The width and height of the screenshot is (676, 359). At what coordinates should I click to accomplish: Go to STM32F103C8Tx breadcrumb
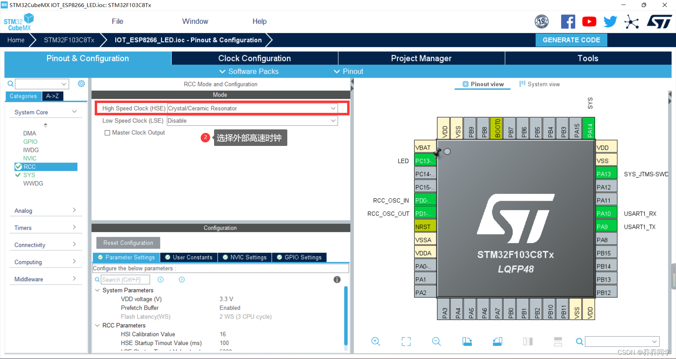(x=69, y=40)
